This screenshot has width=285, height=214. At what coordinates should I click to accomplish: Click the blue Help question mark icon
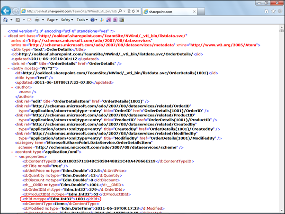pyautogui.click(x=92, y=20)
